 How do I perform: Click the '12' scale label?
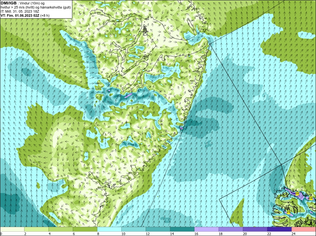point(148,234)
